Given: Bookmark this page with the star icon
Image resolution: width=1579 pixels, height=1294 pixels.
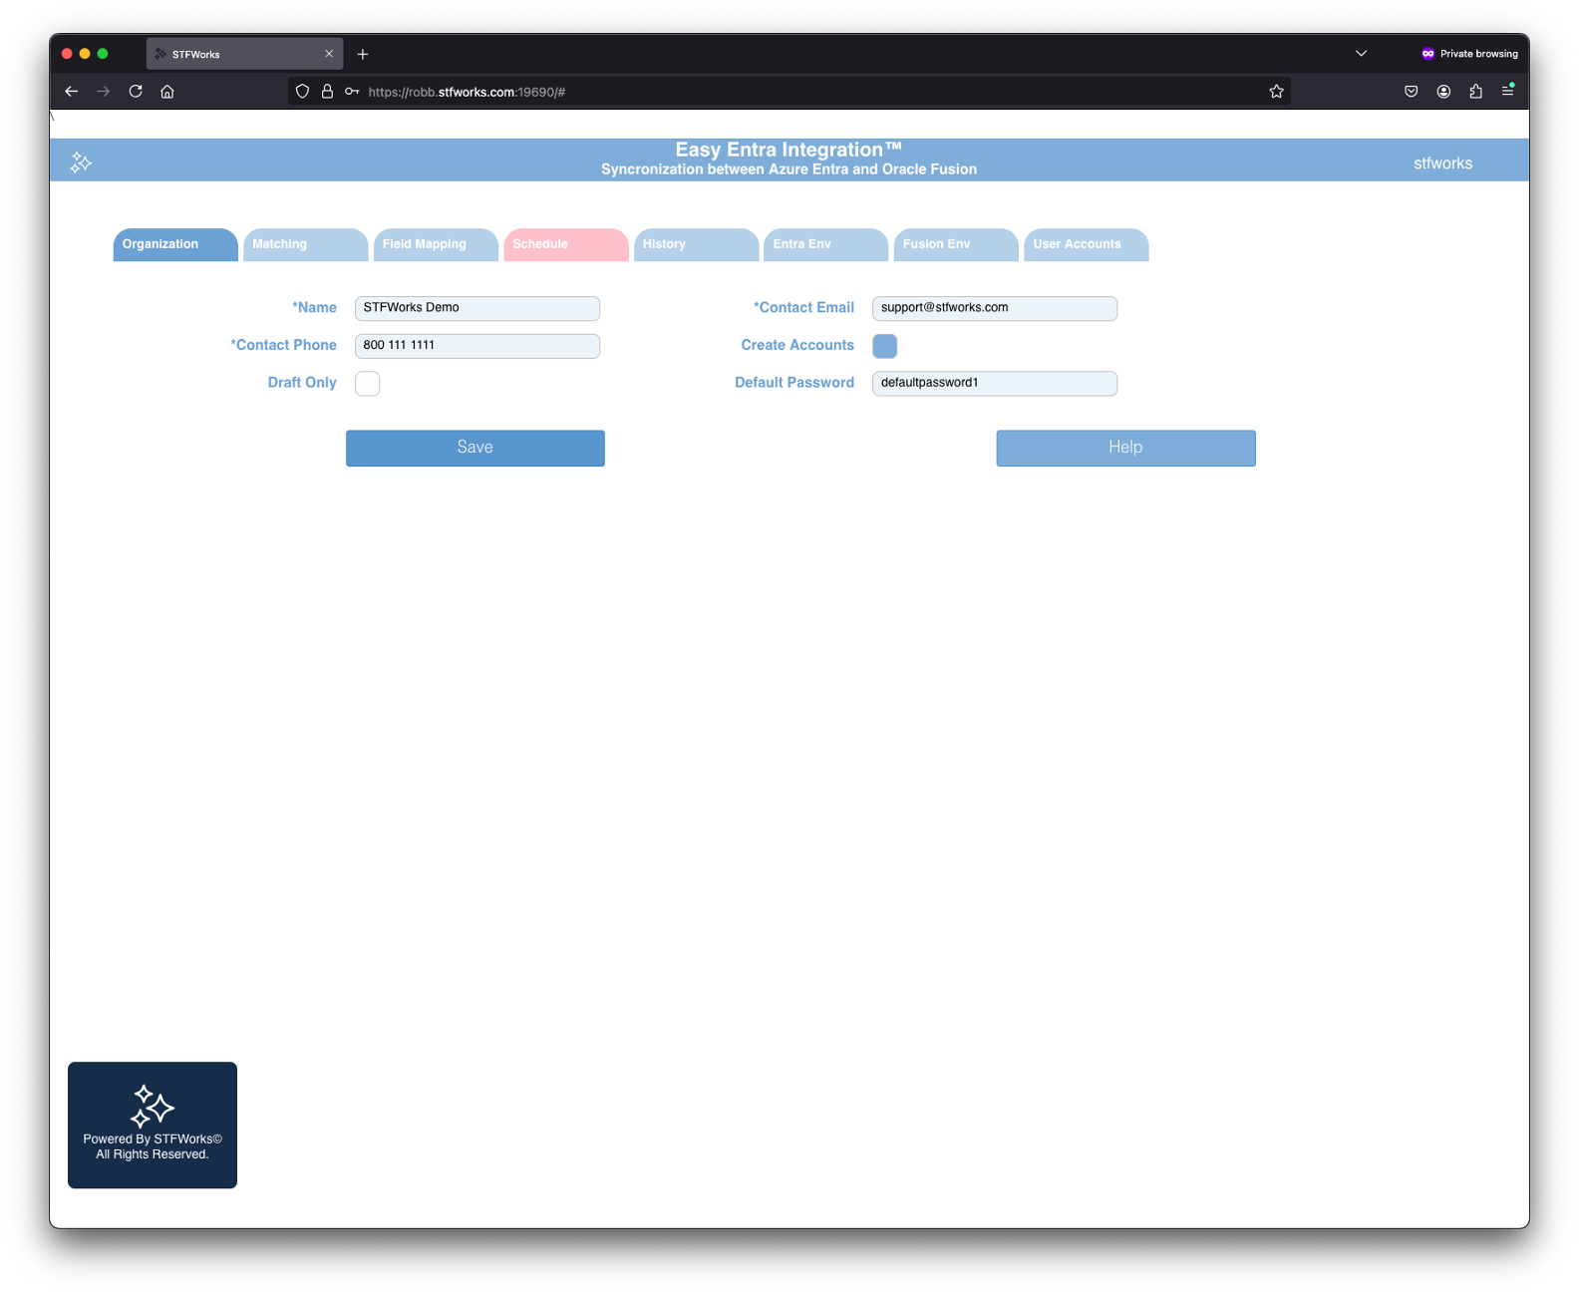Looking at the screenshot, I should (x=1276, y=92).
